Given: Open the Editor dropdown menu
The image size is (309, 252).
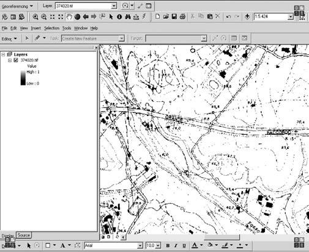Looking at the screenshot, I should [9, 38].
